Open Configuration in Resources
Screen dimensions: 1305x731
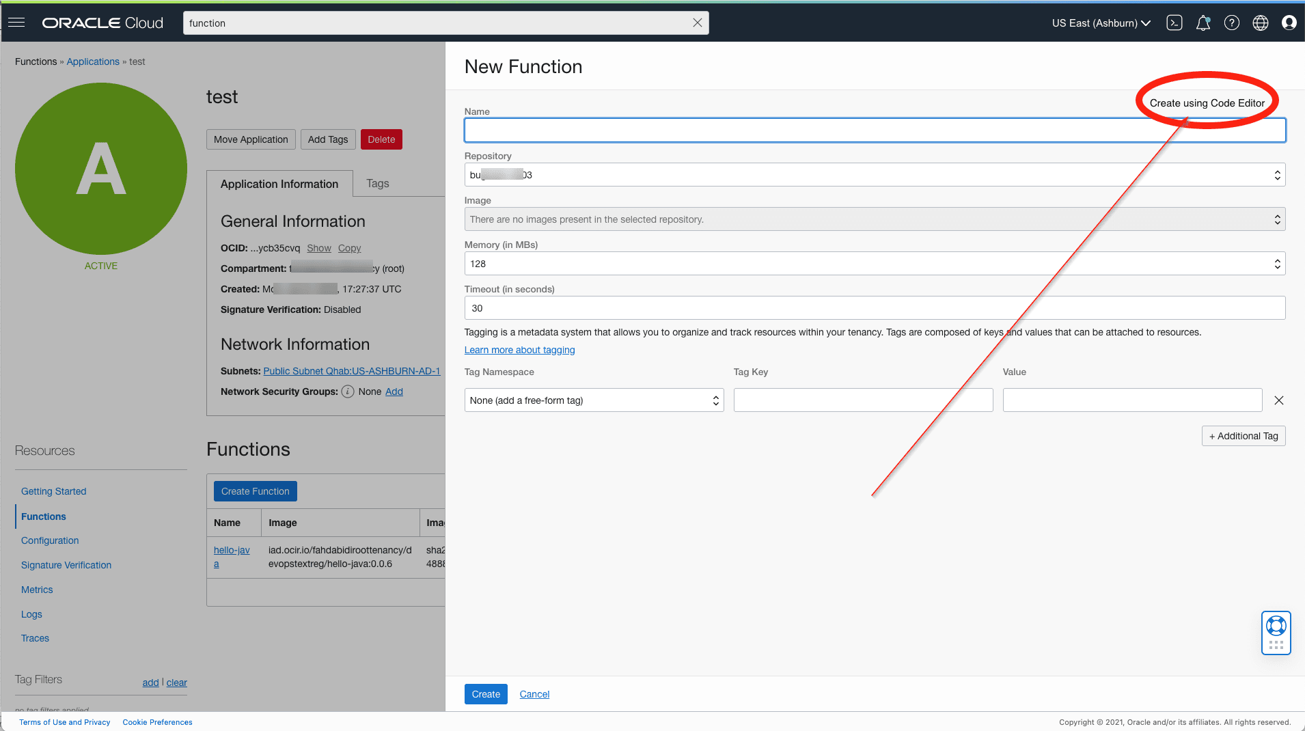pyautogui.click(x=50, y=540)
